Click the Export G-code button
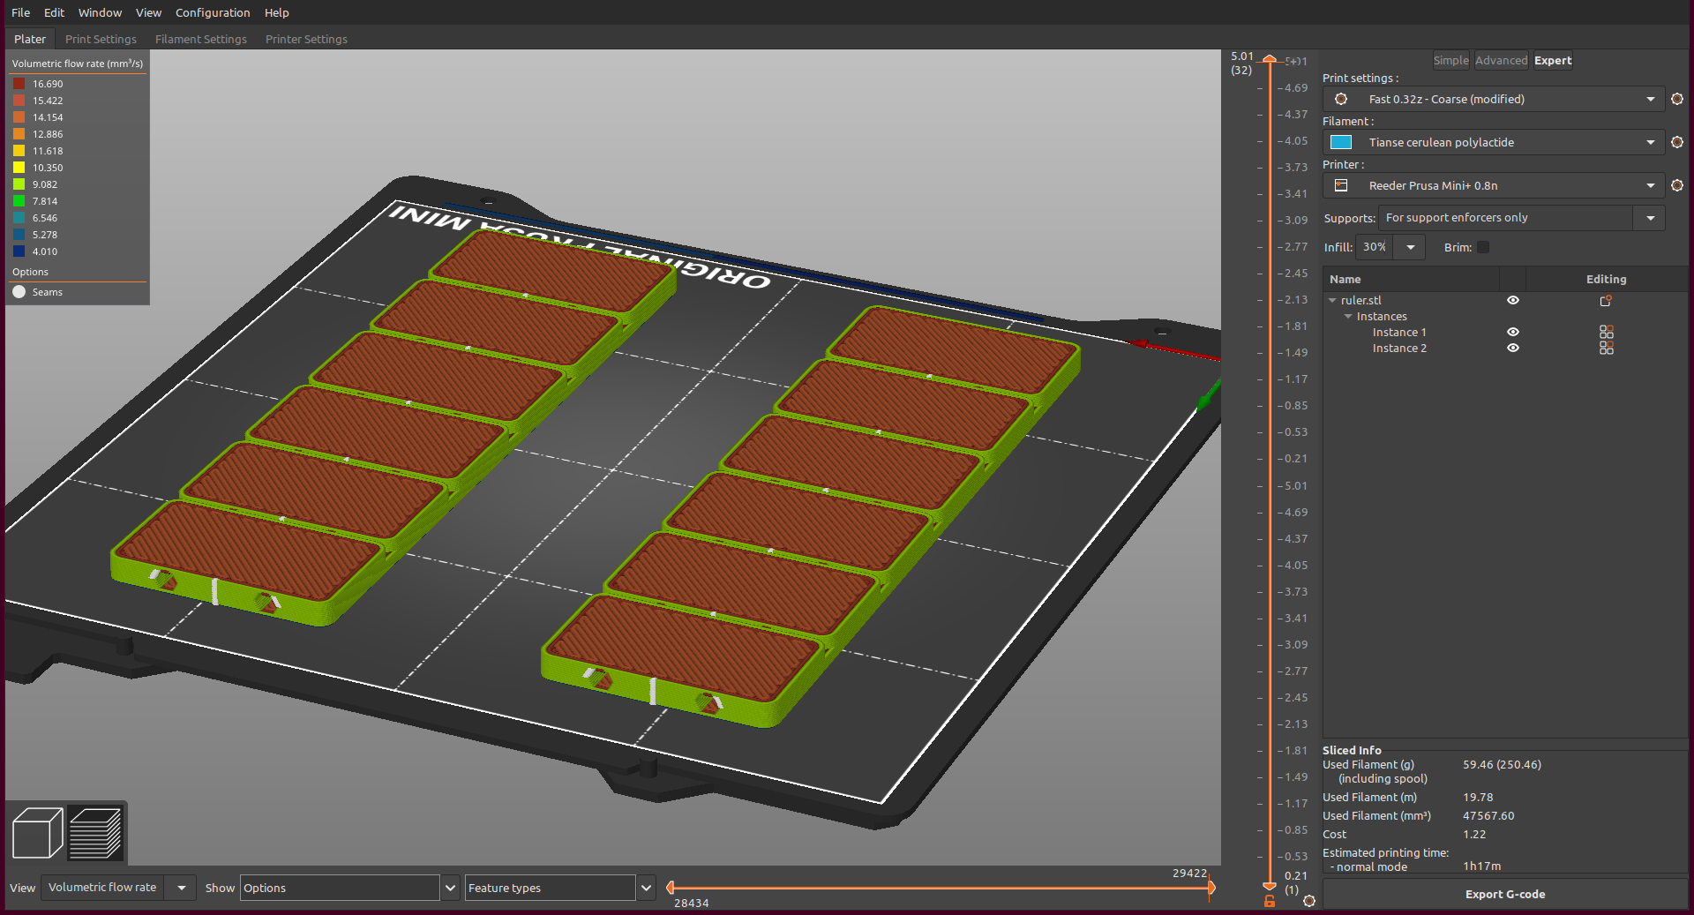 (x=1504, y=894)
